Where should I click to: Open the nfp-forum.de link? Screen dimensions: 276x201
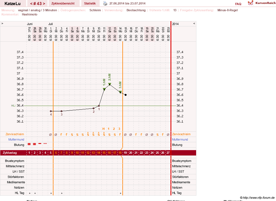click(x=257, y=198)
